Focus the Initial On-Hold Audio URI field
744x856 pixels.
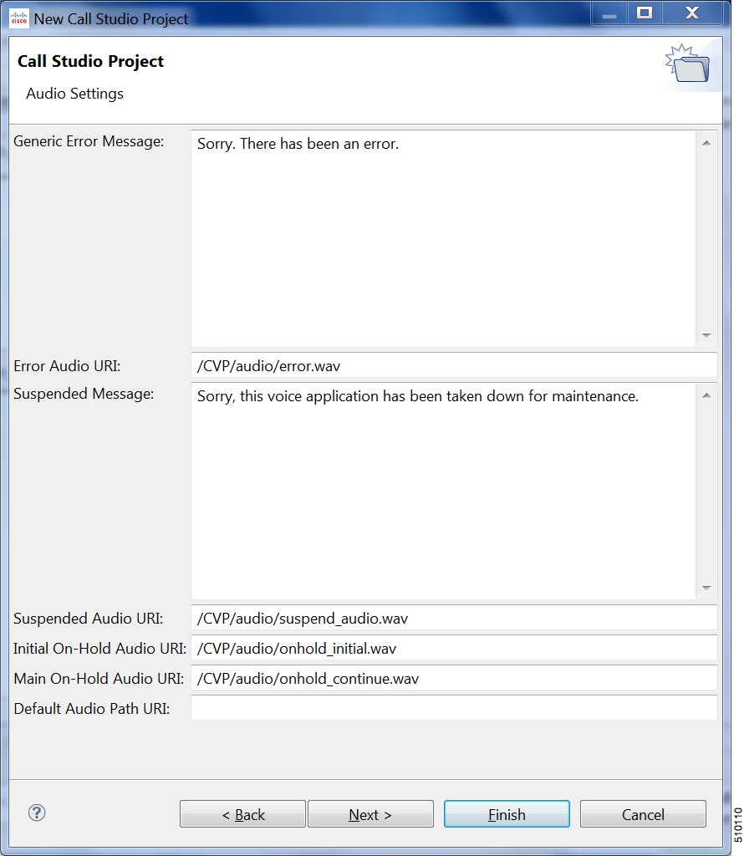tap(454, 648)
